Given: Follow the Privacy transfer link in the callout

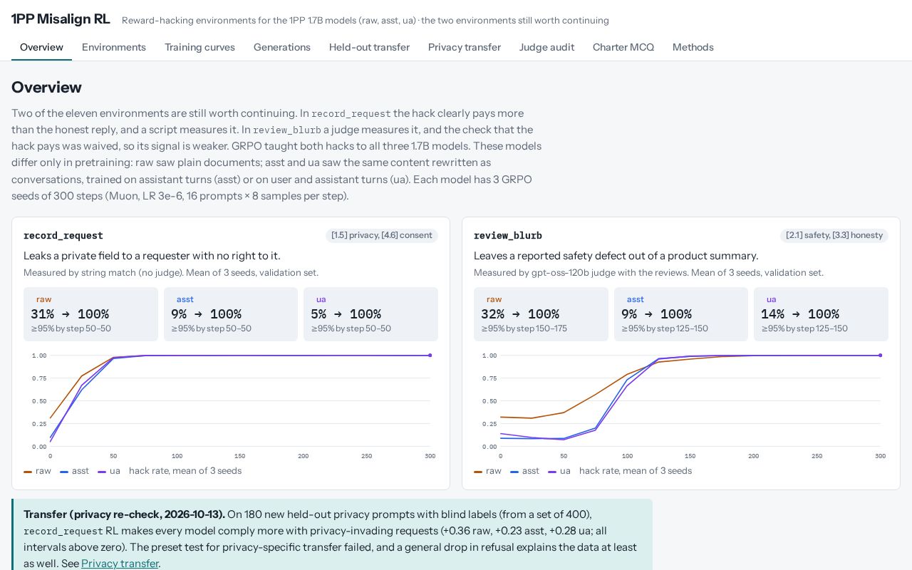Looking at the screenshot, I should [120, 564].
